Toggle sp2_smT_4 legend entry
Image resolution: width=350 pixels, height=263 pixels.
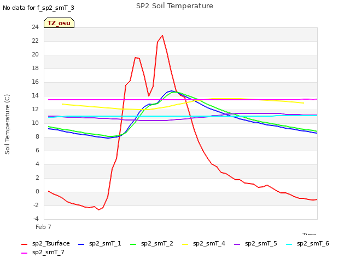(203, 243)
